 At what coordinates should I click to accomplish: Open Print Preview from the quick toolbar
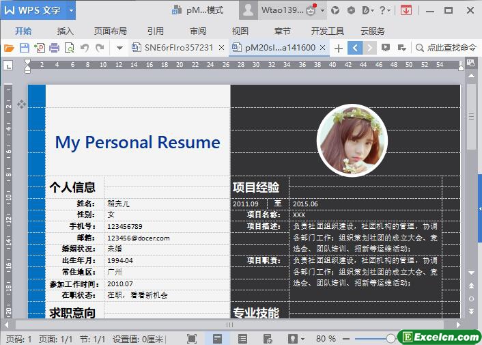[x=69, y=48]
